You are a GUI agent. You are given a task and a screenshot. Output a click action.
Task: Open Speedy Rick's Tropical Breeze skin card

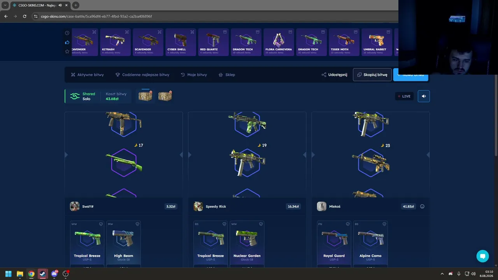(x=210, y=243)
